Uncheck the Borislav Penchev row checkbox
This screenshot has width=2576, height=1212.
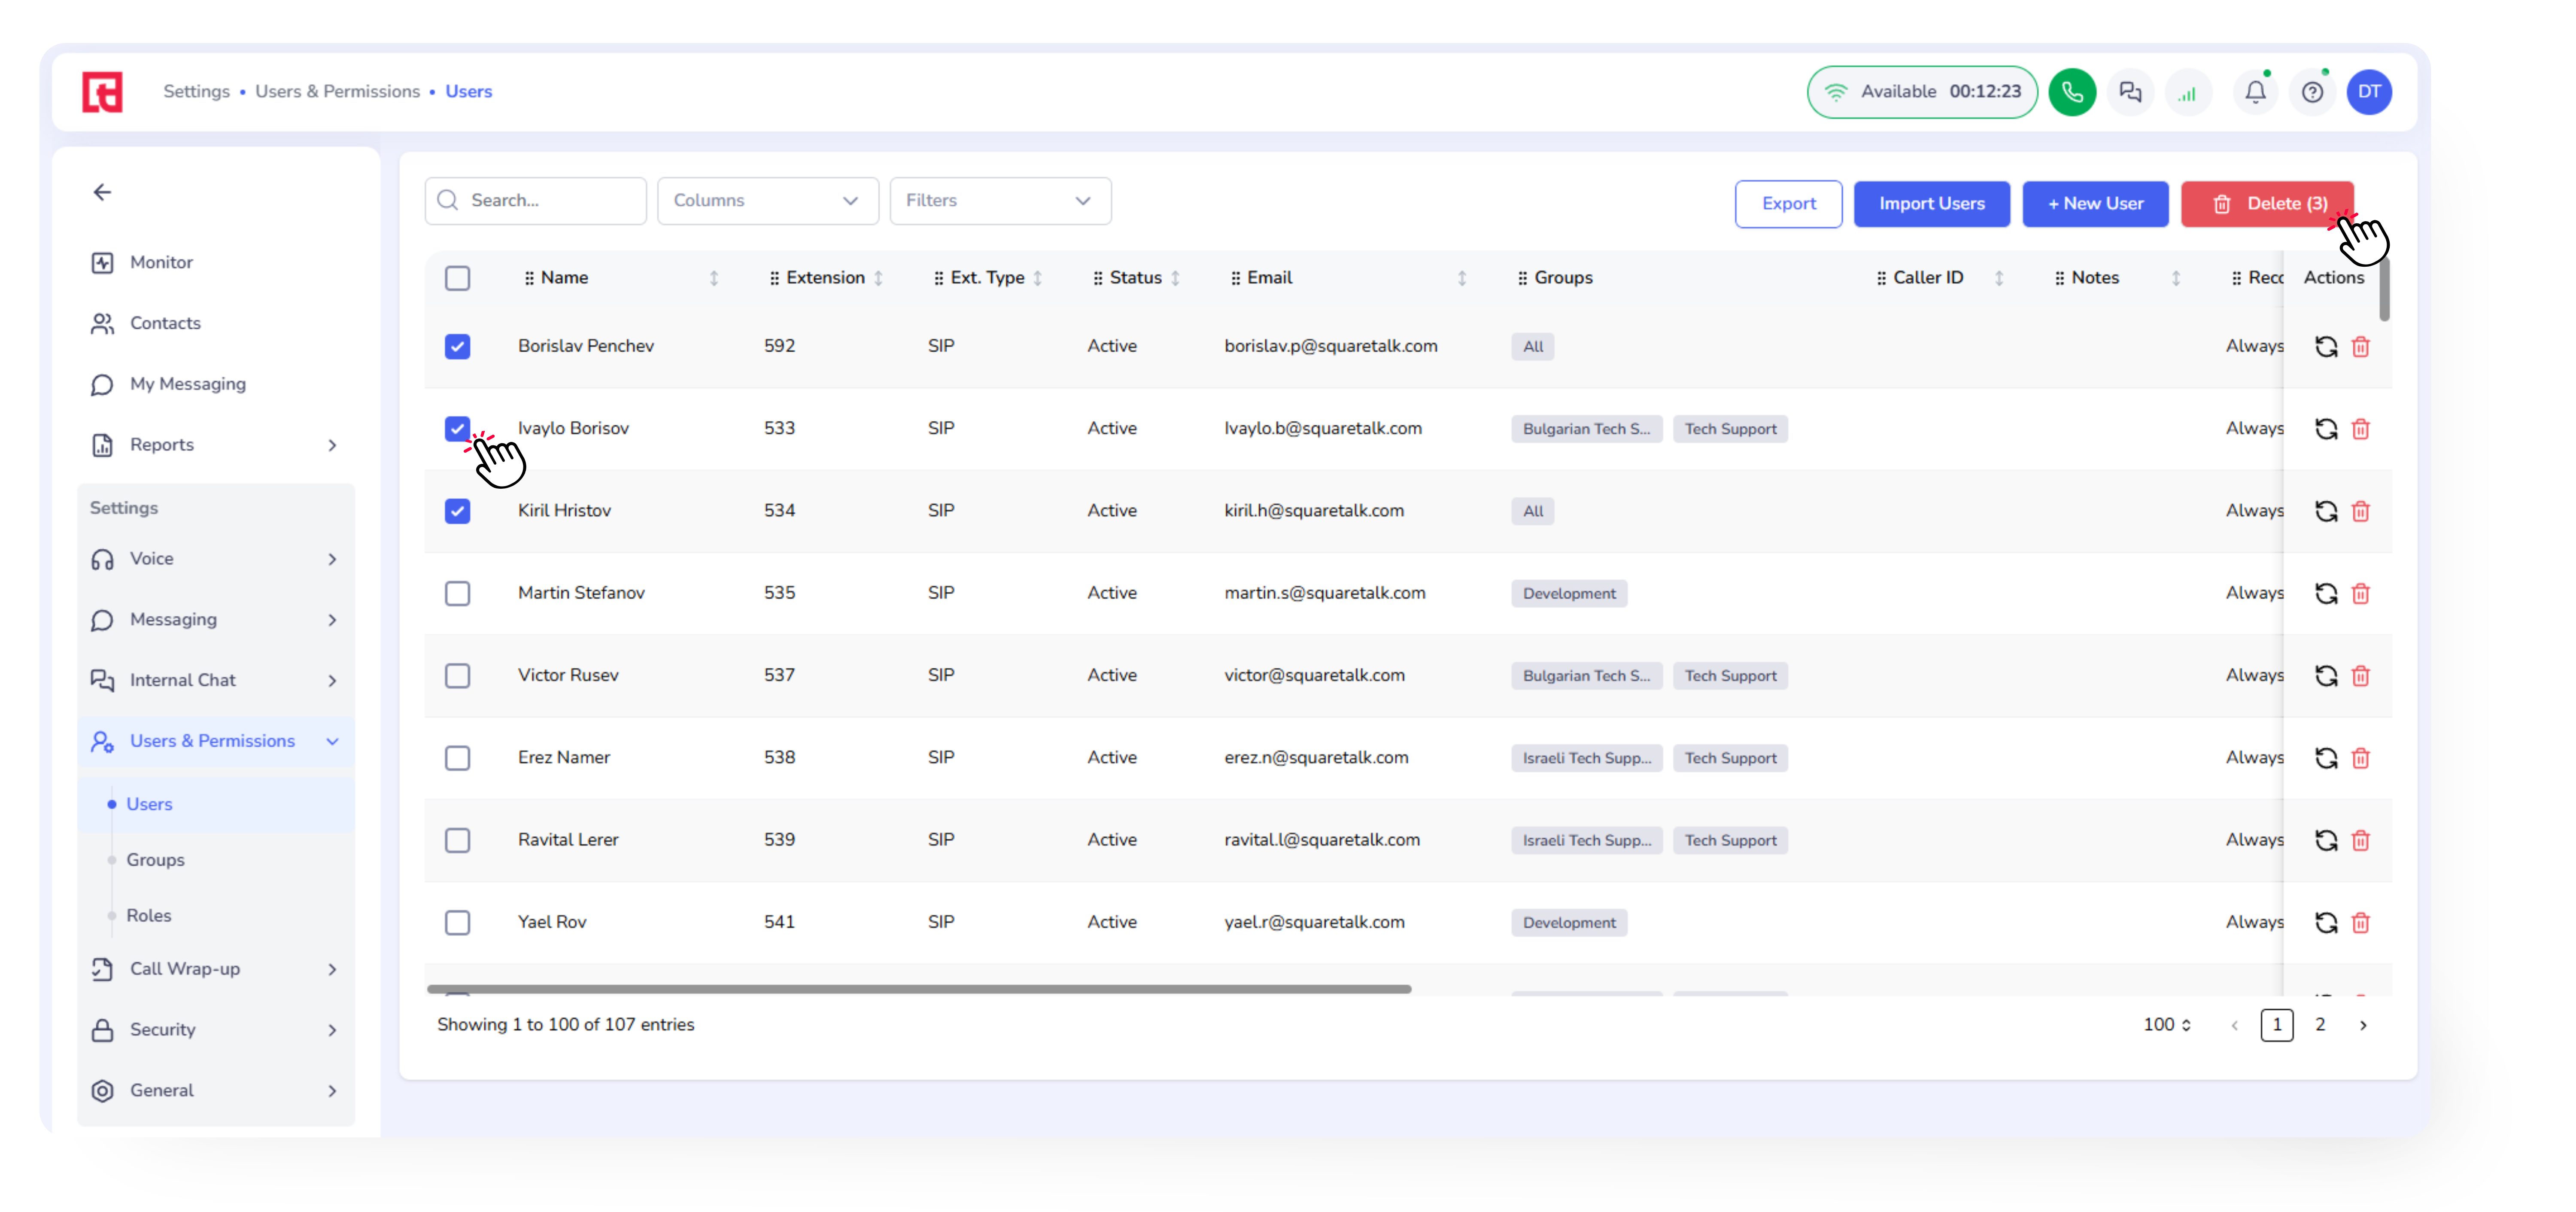[x=457, y=347]
